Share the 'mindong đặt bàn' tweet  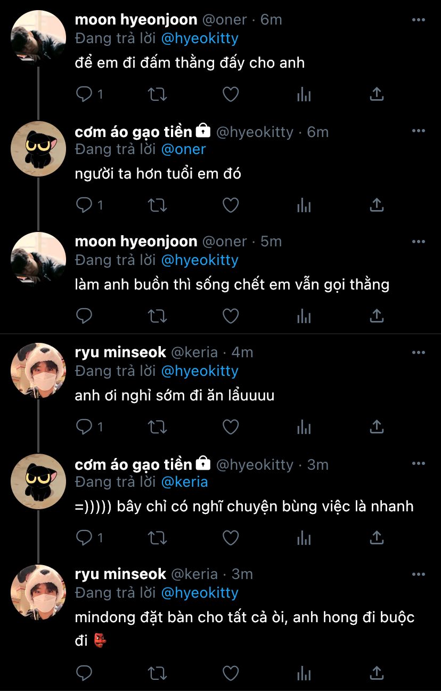(x=377, y=673)
